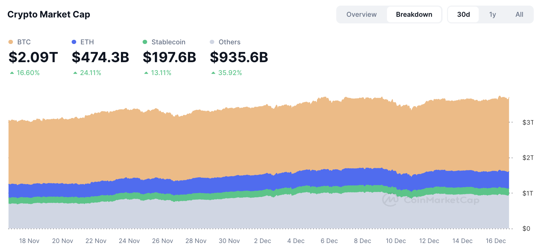
Task: Select the Breakdown tab
Action: [414, 14]
